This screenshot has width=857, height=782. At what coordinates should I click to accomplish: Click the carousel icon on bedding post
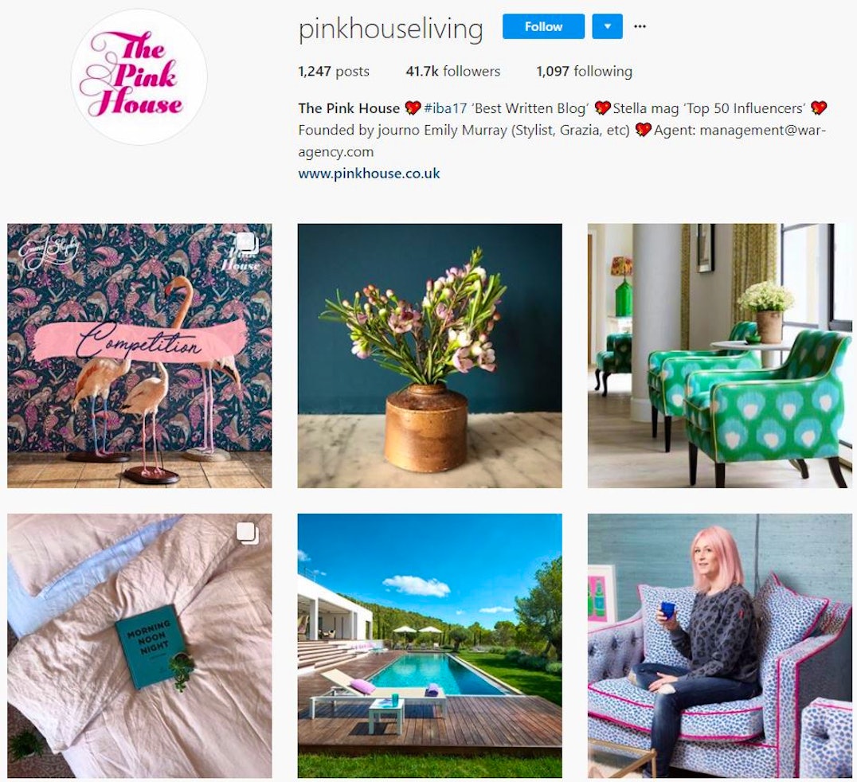pyautogui.click(x=248, y=533)
